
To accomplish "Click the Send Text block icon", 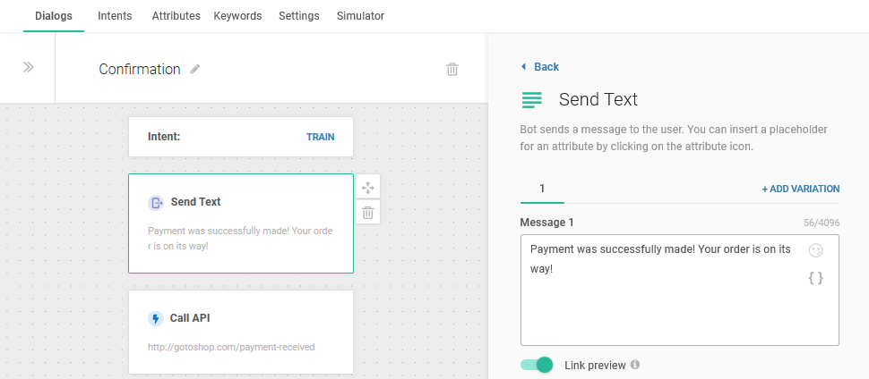I will tap(156, 202).
